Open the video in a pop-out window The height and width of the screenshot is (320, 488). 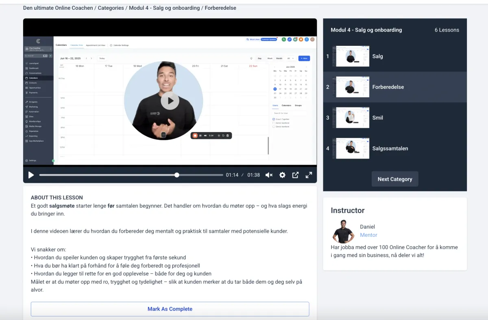pyautogui.click(x=296, y=175)
